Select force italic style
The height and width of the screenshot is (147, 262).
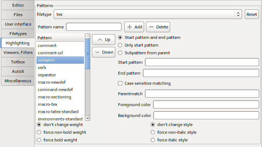pyautogui.click(x=169, y=140)
